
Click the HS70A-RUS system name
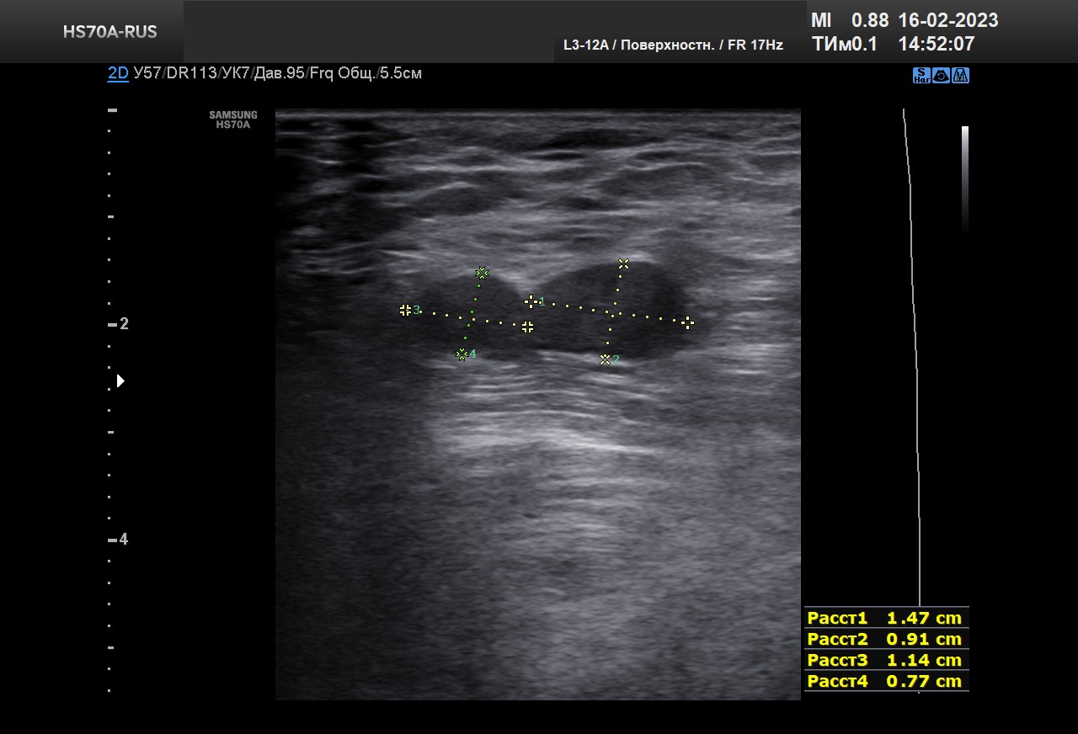(x=109, y=32)
